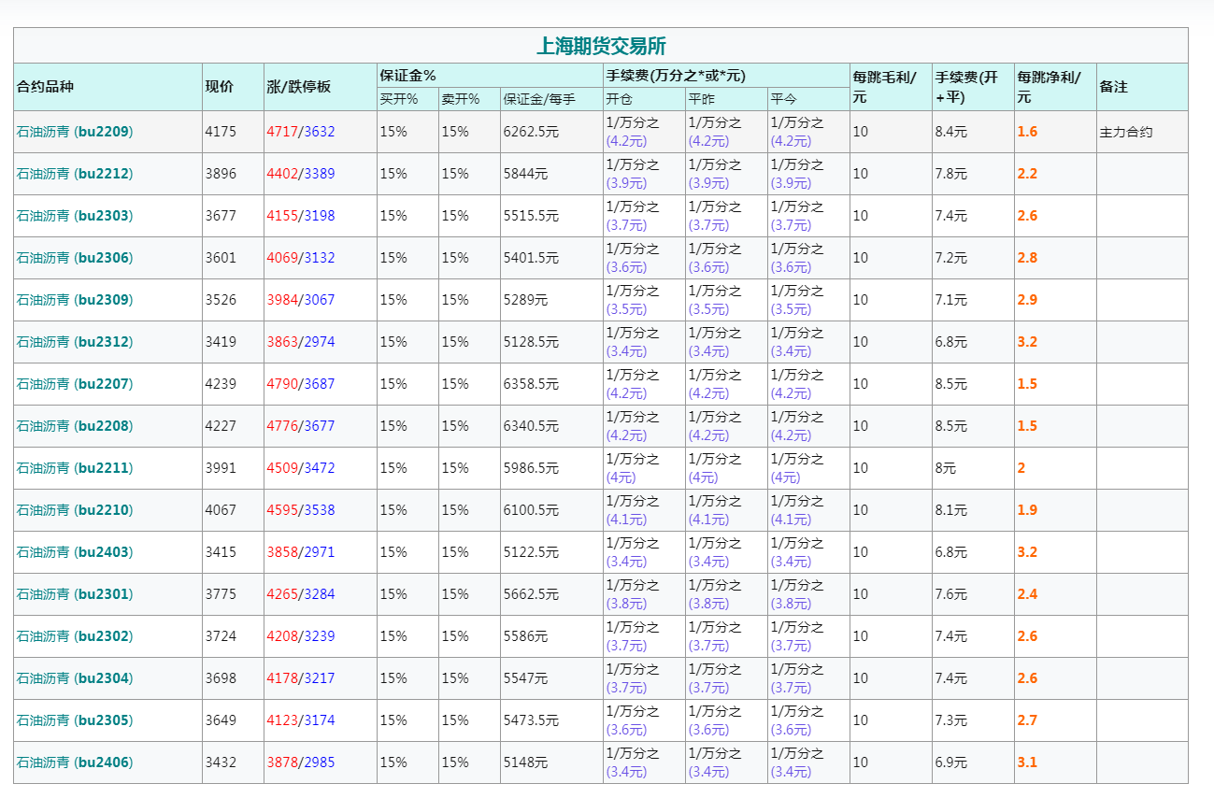Click the current price 3896
Viewport: 1214px width, 798px height.
click(221, 174)
